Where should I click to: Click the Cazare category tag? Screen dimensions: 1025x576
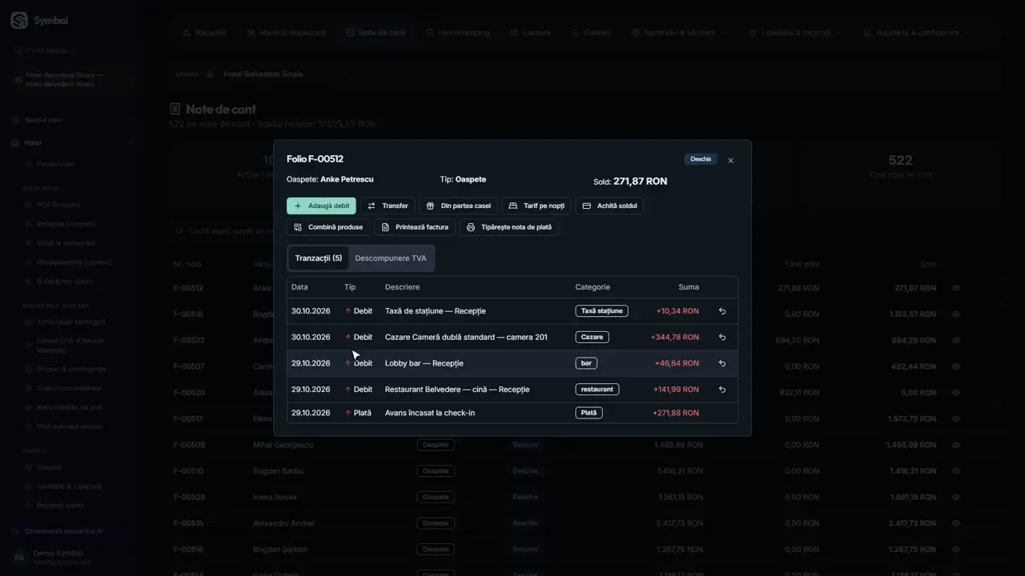tap(592, 338)
